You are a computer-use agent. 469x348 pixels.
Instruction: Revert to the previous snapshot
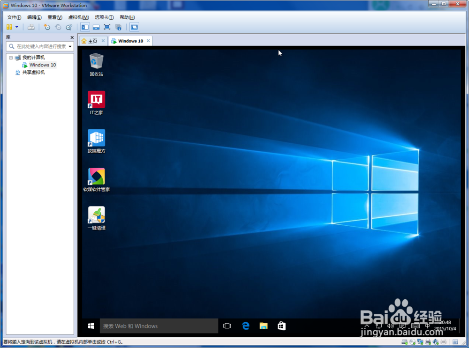coord(58,27)
